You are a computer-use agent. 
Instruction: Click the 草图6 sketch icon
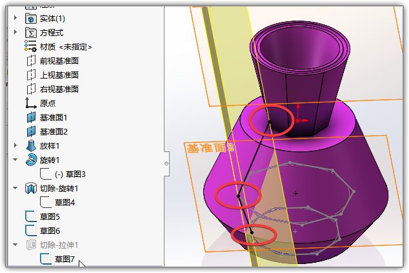(x=31, y=231)
